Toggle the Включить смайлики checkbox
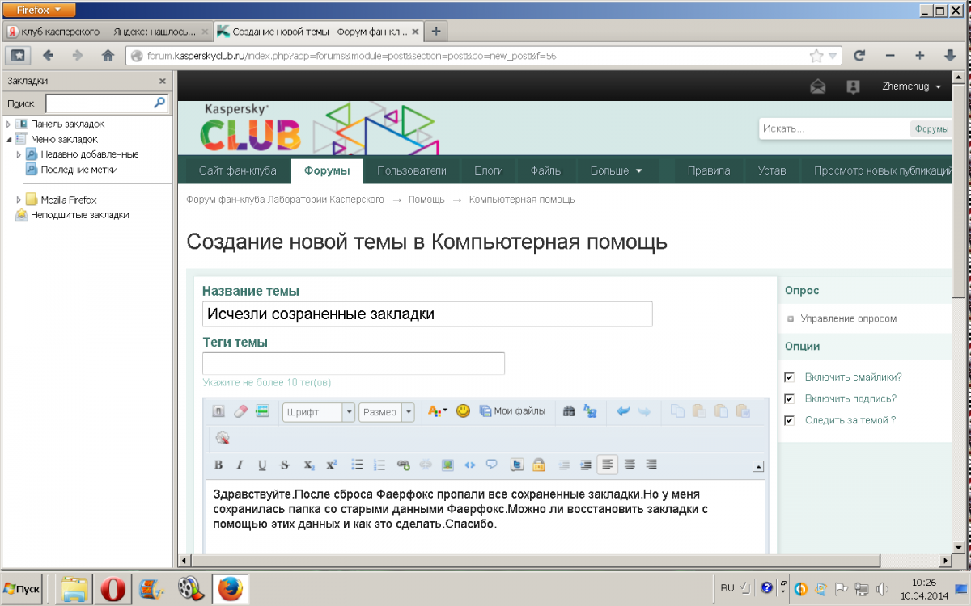Image resolution: width=971 pixels, height=606 pixels. [x=789, y=377]
